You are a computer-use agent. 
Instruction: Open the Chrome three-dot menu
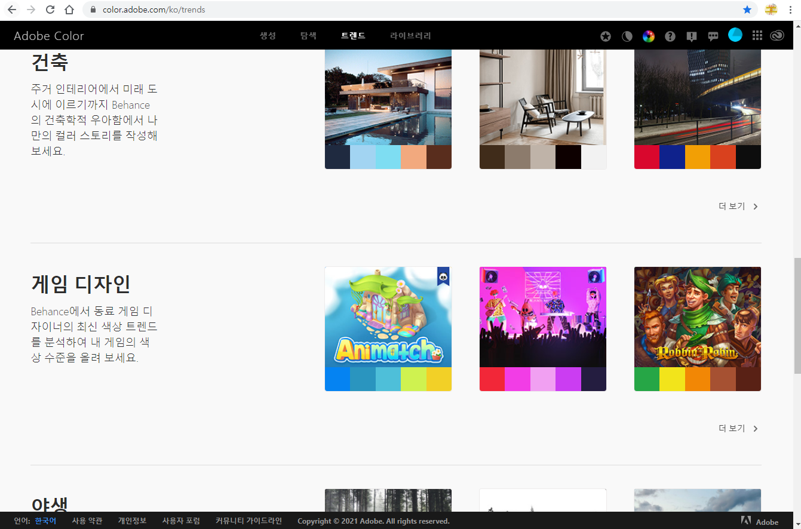click(790, 10)
